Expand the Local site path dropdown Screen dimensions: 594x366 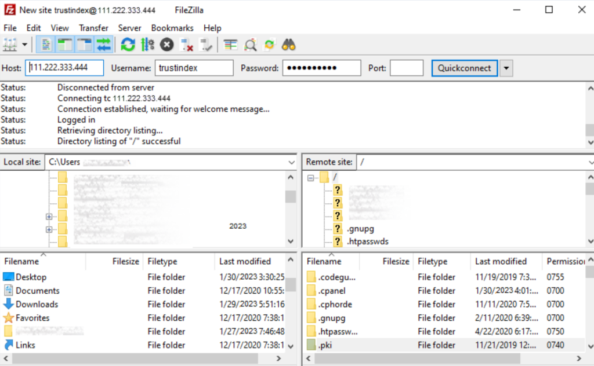[x=291, y=162]
